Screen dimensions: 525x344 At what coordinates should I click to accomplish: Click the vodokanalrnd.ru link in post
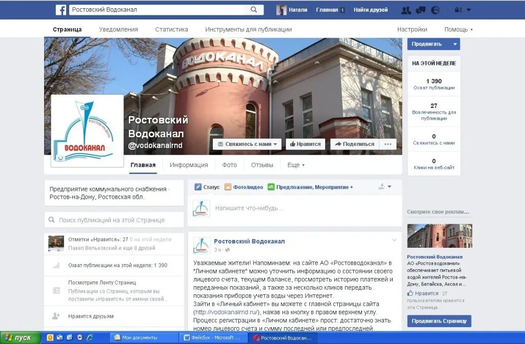point(226,312)
